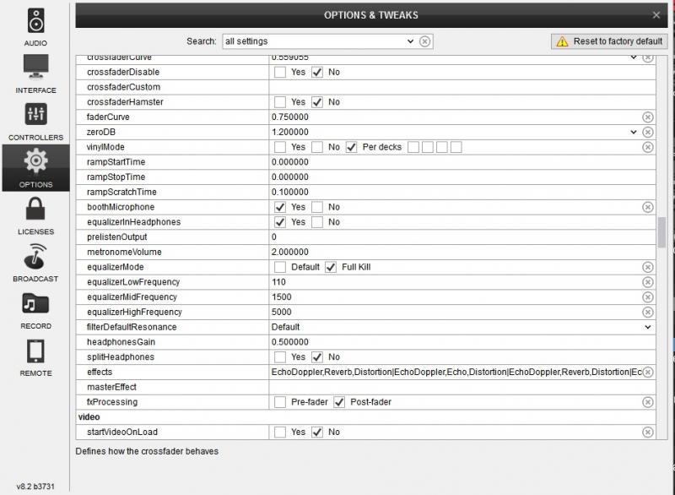
Task: Check No for equalizerInHeadphones
Action: [x=317, y=222]
